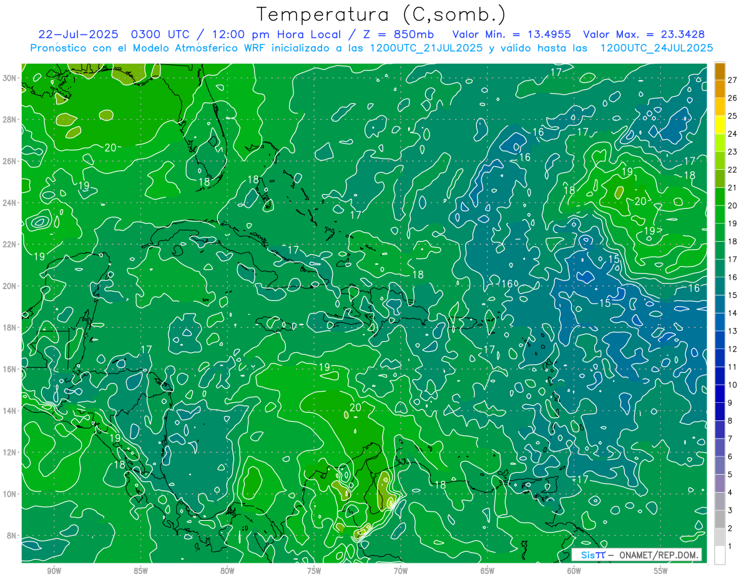
Task: Select the date "22-Jul-2025" in the header
Action: [x=78, y=34]
